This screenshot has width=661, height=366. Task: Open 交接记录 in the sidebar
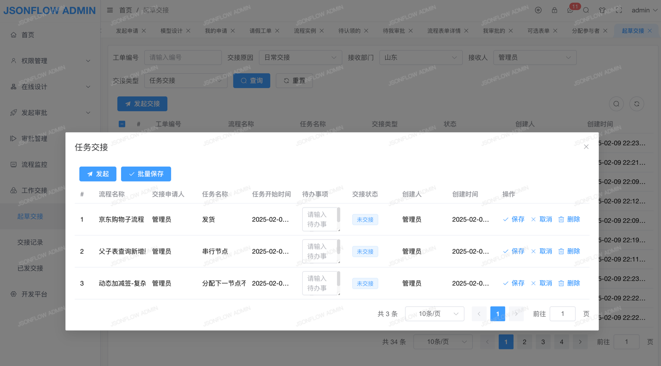point(30,242)
